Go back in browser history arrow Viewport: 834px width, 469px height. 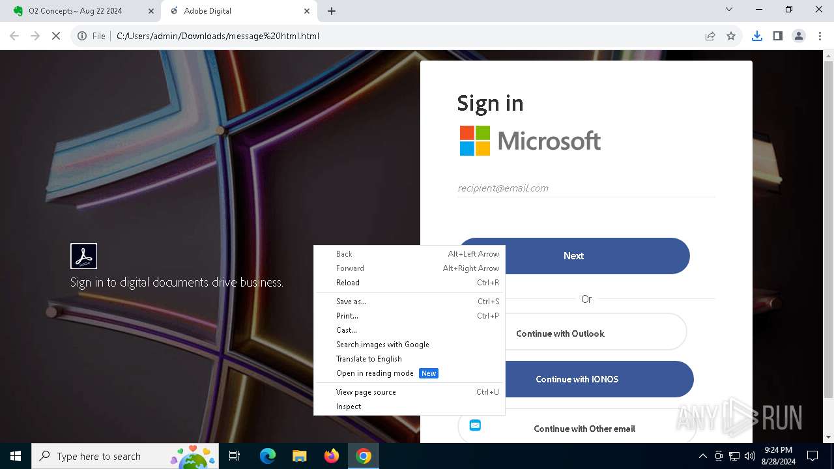click(14, 36)
